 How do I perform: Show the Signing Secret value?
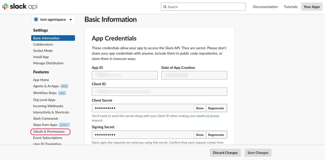coord(200,135)
